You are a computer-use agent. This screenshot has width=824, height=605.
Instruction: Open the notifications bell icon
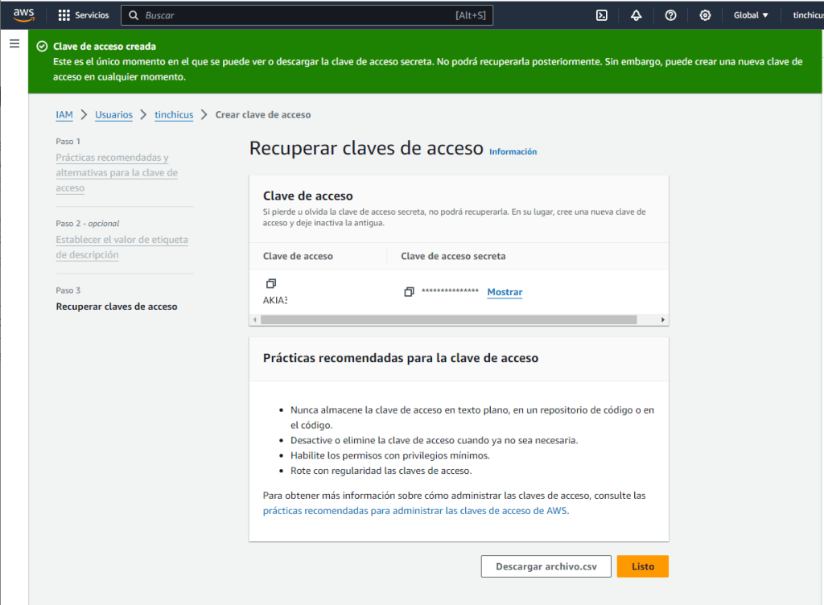636,15
